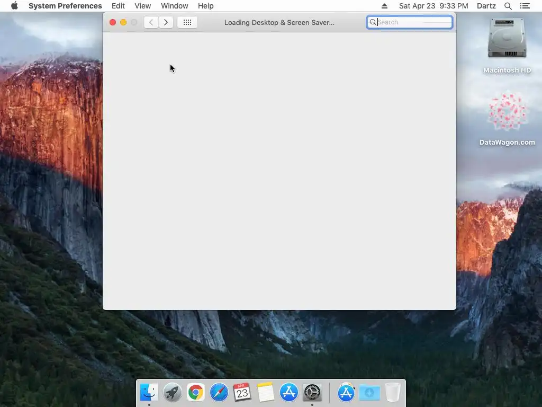Go back with the left chevron button
542x407 pixels.
(151, 22)
